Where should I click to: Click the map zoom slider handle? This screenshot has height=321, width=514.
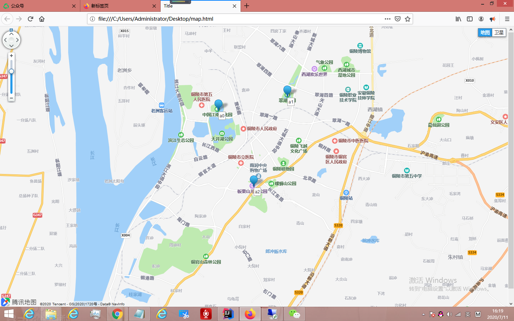[x=11, y=71]
